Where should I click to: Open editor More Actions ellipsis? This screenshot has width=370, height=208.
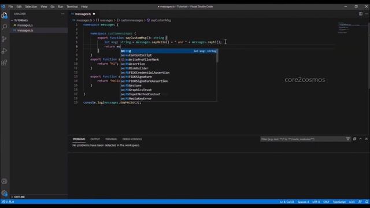click(367, 14)
